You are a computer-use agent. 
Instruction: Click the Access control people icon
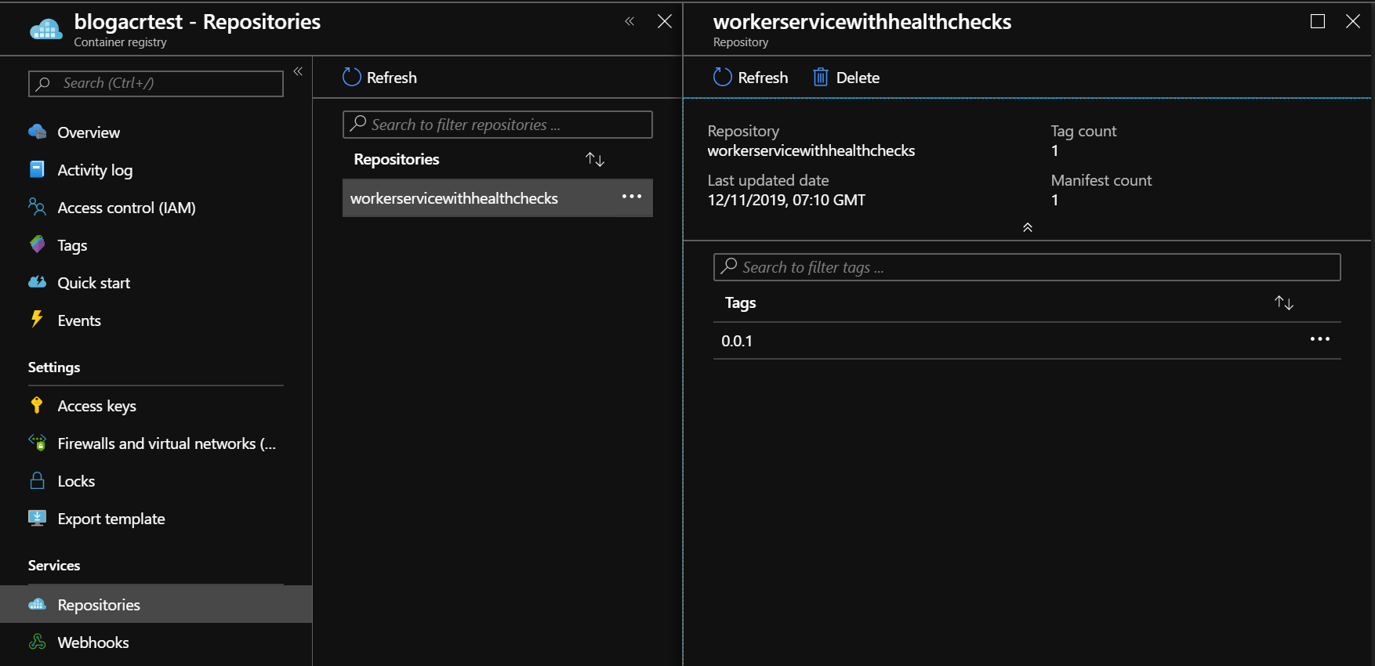click(37, 207)
